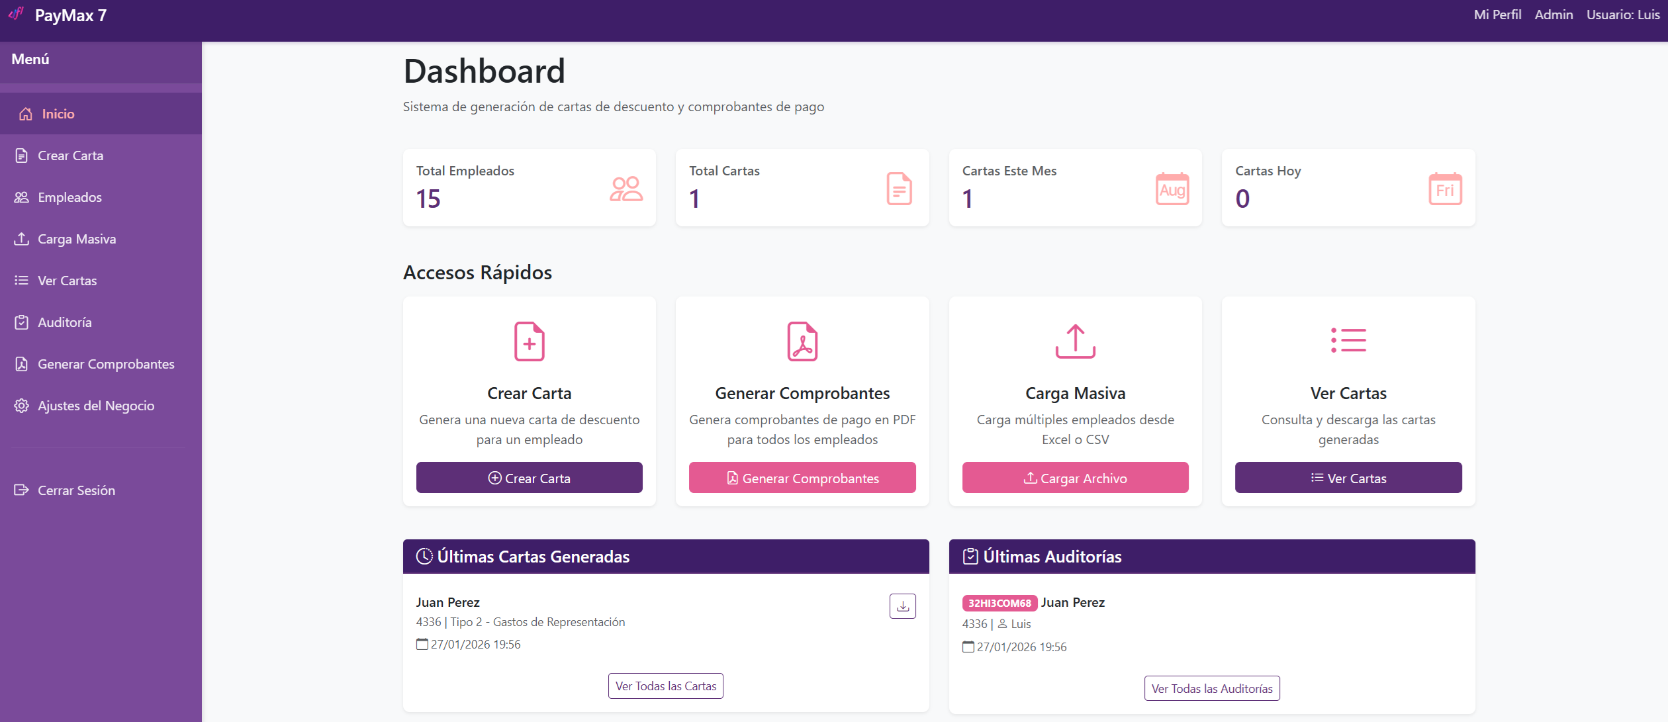Open Mi Perfil in top bar
This screenshot has width=1668, height=722.
[1497, 15]
